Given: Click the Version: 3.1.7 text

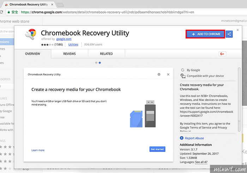Looking at the screenshot, I should 188,149.
